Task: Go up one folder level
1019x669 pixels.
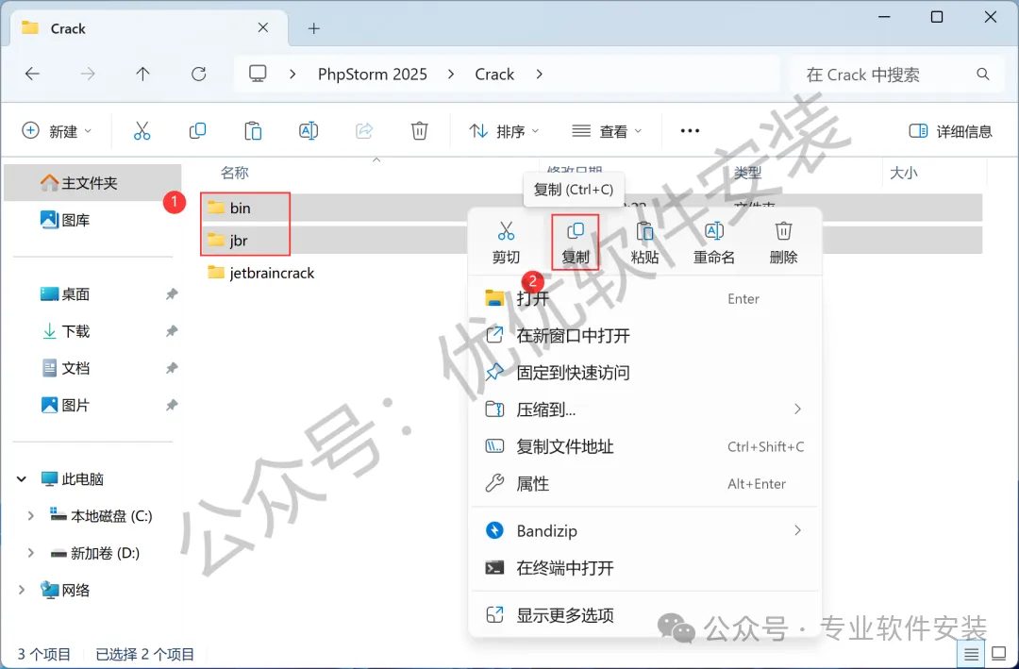Action: [x=143, y=75]
